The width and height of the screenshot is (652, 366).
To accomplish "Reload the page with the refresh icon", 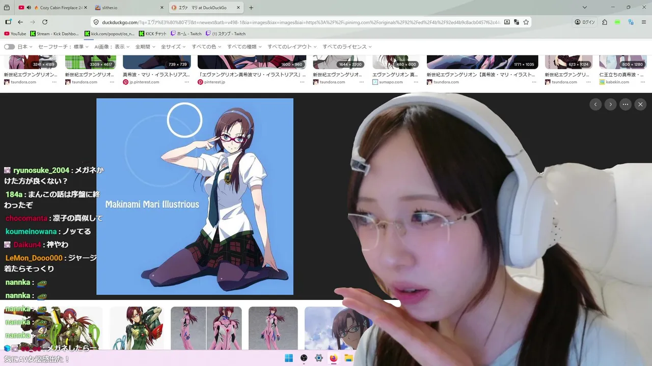I will [45, 22].
